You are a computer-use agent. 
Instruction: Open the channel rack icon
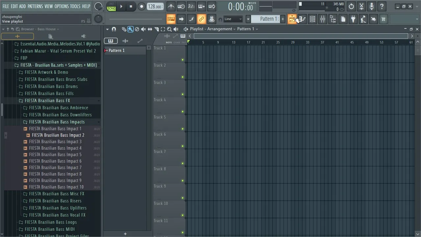tap(312, 19)
